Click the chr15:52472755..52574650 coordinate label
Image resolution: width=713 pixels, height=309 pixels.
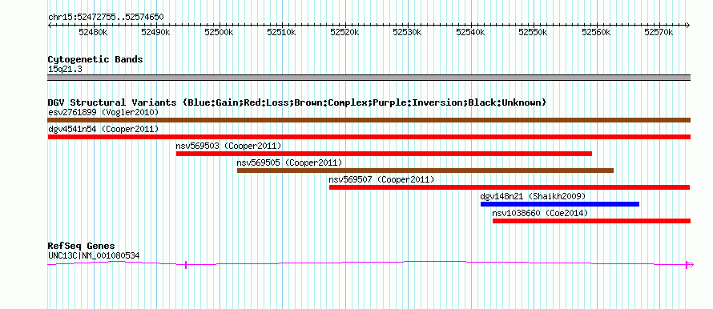(106, 18)
